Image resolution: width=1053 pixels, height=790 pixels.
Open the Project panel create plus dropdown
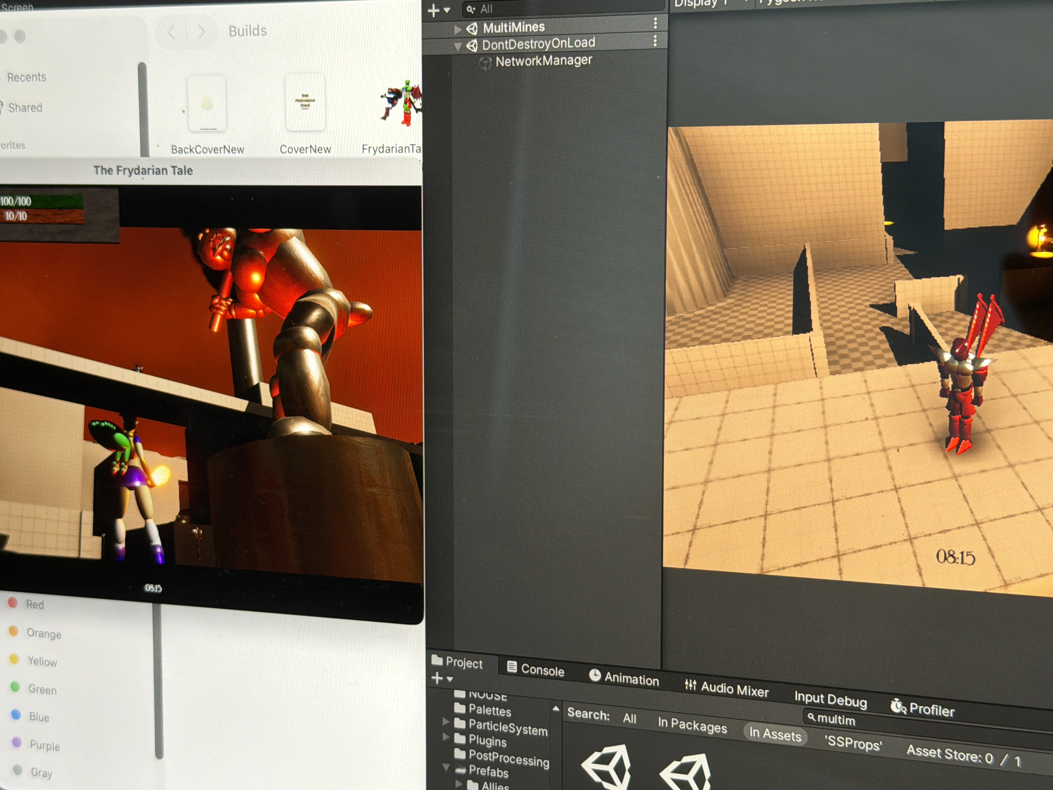click(x=442, y=678)
